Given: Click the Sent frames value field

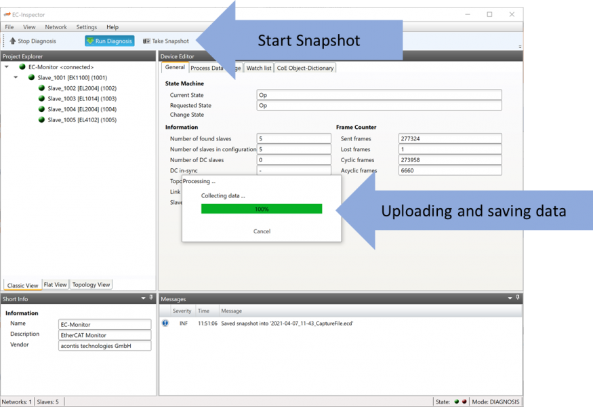Looking at the screenshot, I should (x=449, y=138).
